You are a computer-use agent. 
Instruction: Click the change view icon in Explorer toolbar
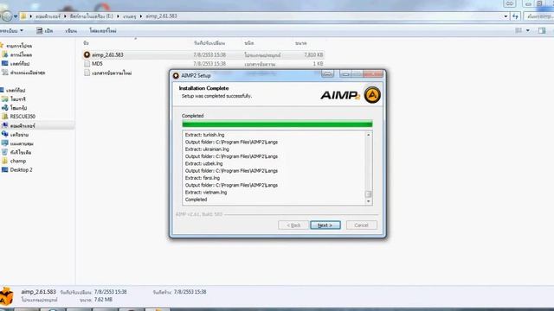519,31
